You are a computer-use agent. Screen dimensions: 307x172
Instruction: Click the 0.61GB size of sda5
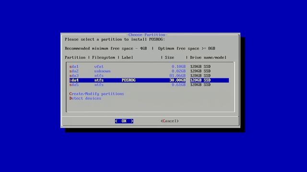click(x=178, y=85)
